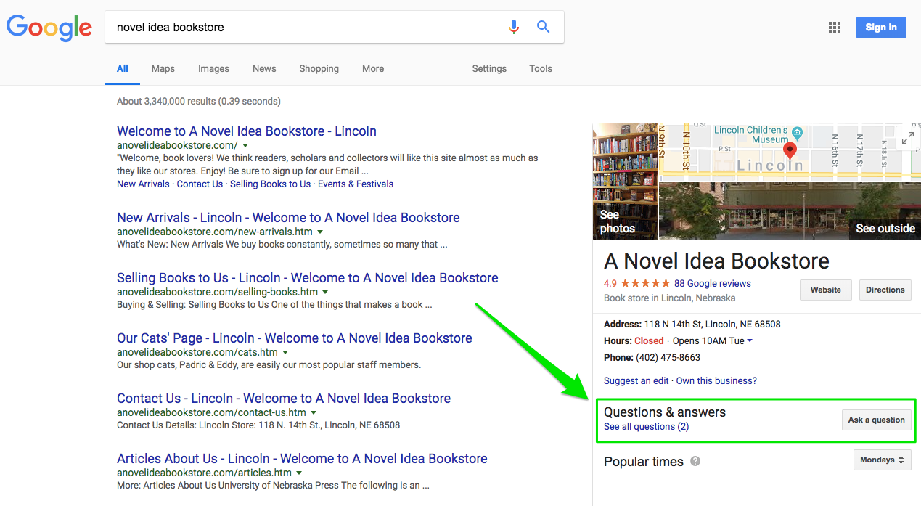Open dropdown arrow beside anovelideabookstore.com/ URL
This screenshot has width=921, height=506.
point(245,145)
